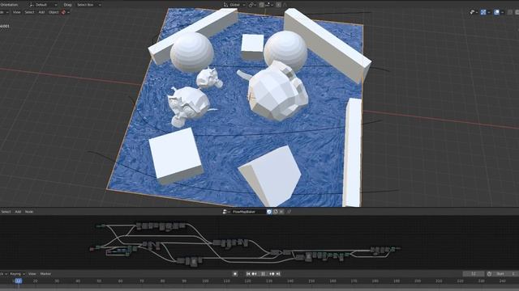Screen dimensions: 519x291
Task: Open the viewport gizmo visibility options
Action: (x=474, y=12)
